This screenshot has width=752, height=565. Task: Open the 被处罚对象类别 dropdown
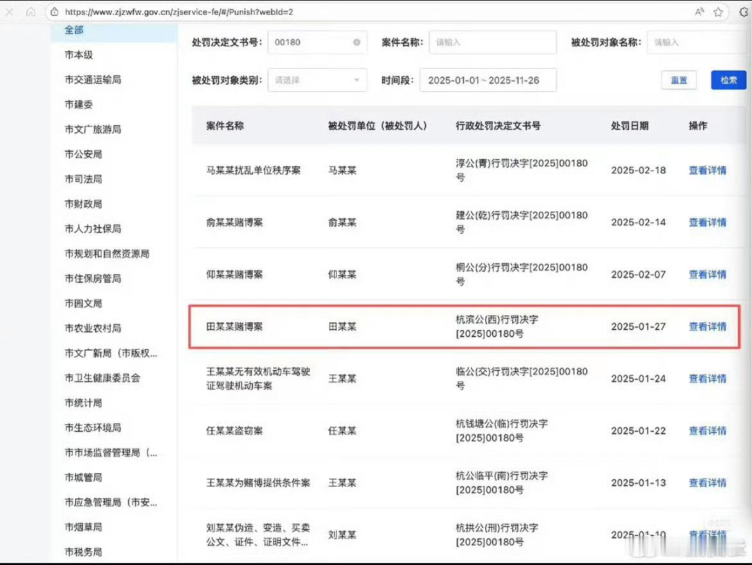click(317, 80)
